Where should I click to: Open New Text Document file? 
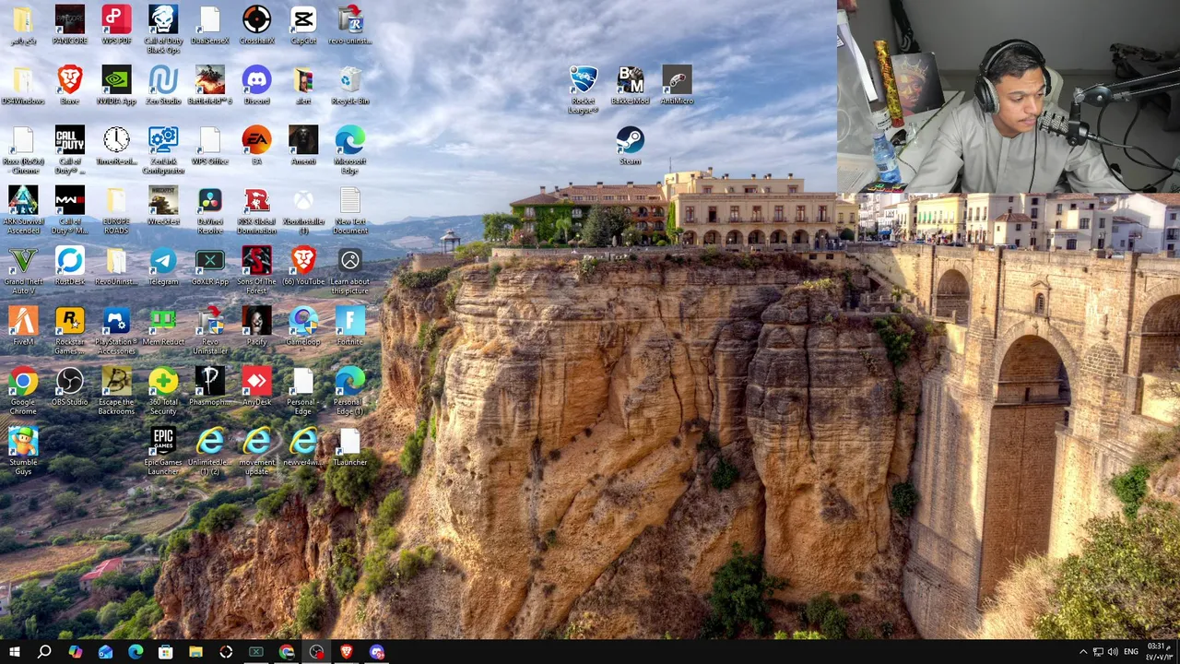(350, 209)
